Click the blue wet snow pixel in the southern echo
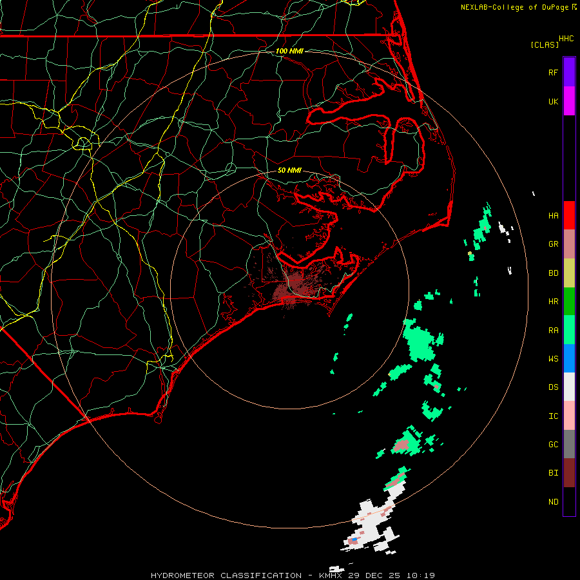Screen dimensions: 580x580 pos(354,539)
